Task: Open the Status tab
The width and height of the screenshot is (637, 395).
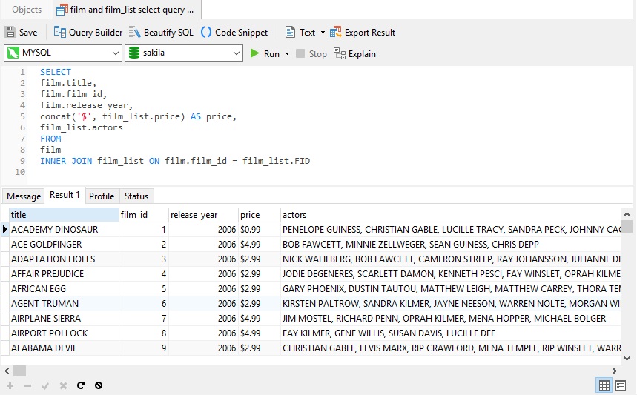Action: click(136, 196)
